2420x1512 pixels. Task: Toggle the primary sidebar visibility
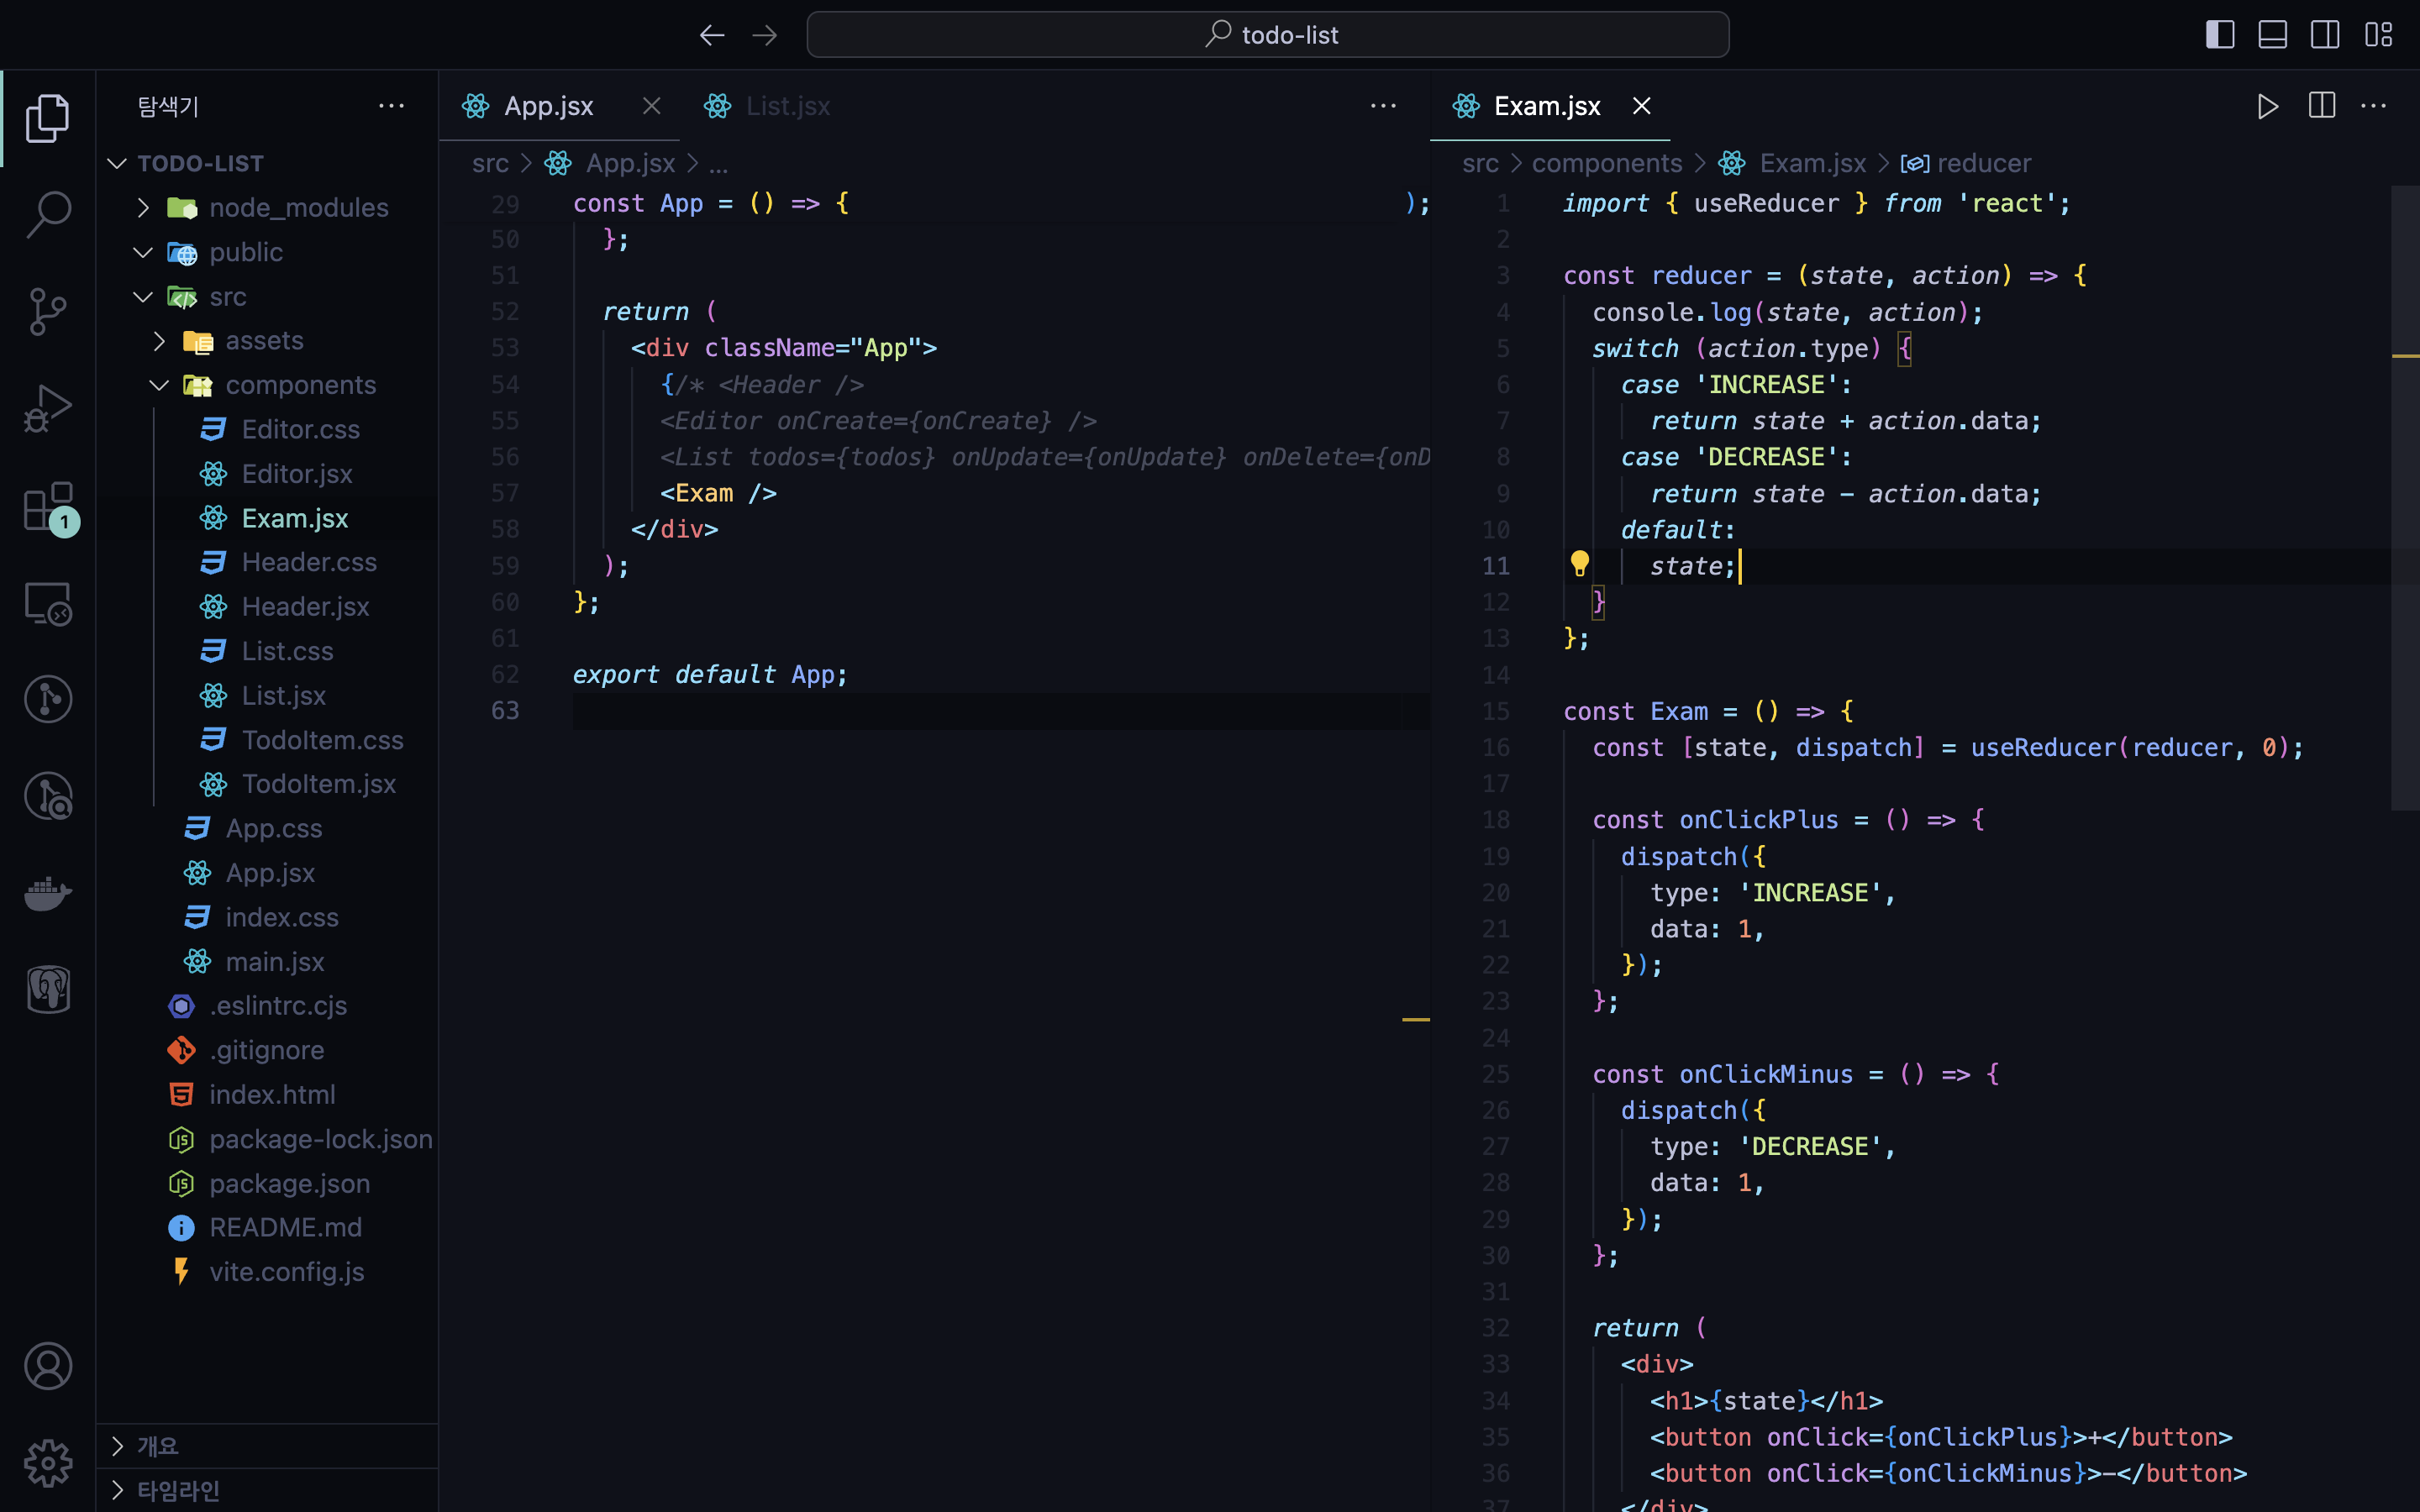(x=2219, y=35)
